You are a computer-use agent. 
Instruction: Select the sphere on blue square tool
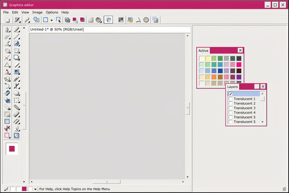[7, 100]
